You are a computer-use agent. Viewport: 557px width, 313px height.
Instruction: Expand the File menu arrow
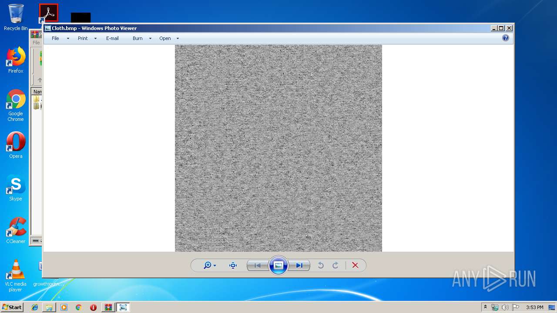(x=68, y=38)
